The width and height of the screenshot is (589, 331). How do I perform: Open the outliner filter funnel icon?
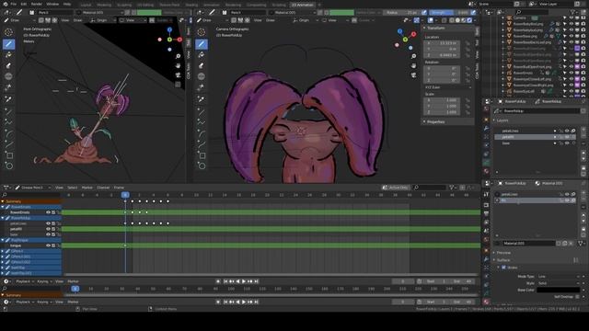tap(573, 12)
